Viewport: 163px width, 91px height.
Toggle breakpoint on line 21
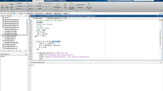click(x=33, y=34)
